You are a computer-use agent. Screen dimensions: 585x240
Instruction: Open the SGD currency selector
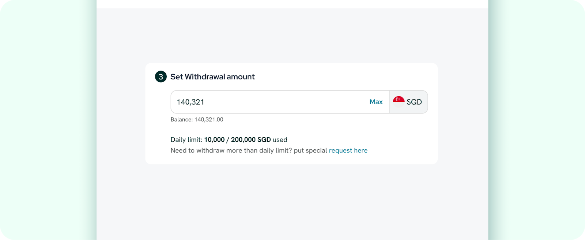coord(408,102)
